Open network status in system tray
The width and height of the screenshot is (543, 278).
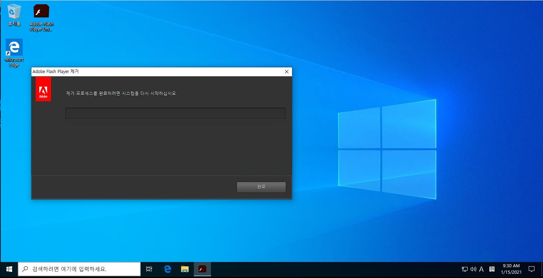(465, 269)
